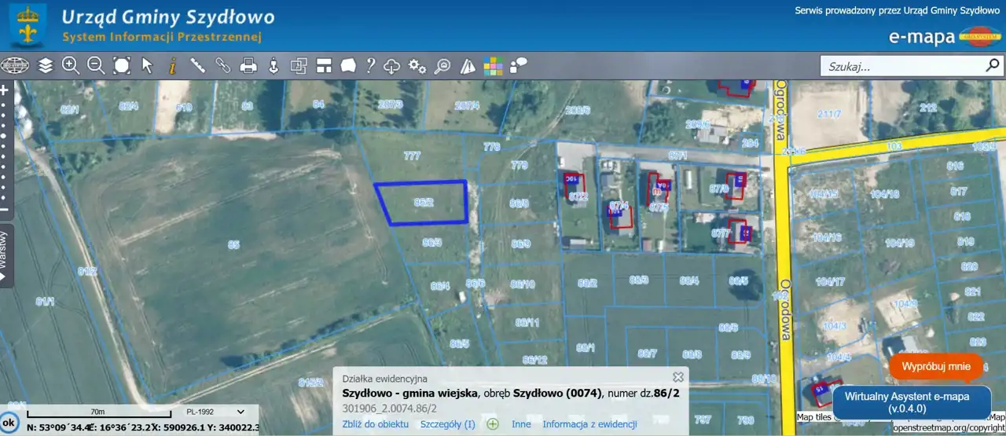Screen dimensions: 1006x436
Task: Select the ruler measurement tool
Action: pos(197,66)
